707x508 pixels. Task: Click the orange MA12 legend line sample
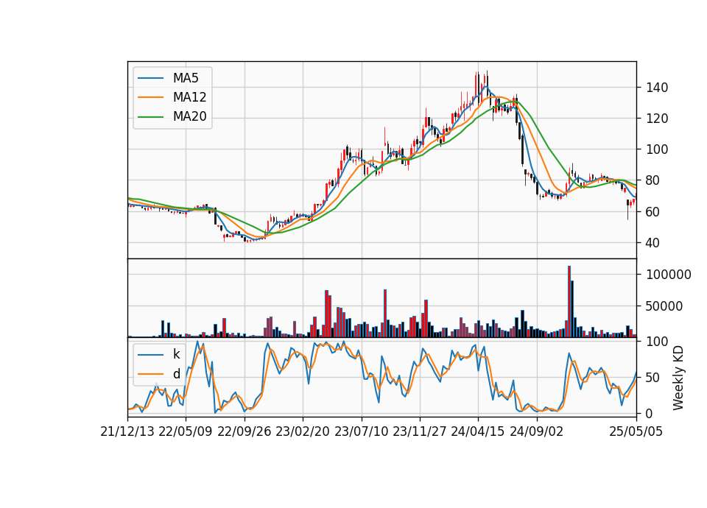tap(150, 97)
